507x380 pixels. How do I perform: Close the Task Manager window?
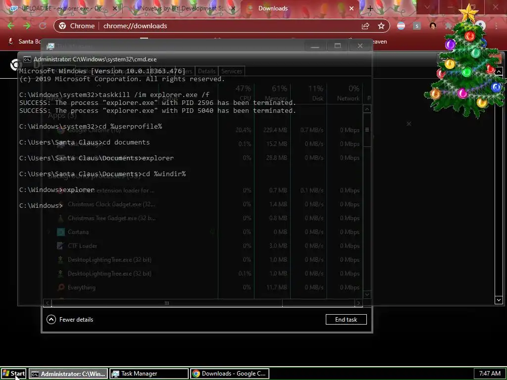pyautogui.click(x=360, y=46)
